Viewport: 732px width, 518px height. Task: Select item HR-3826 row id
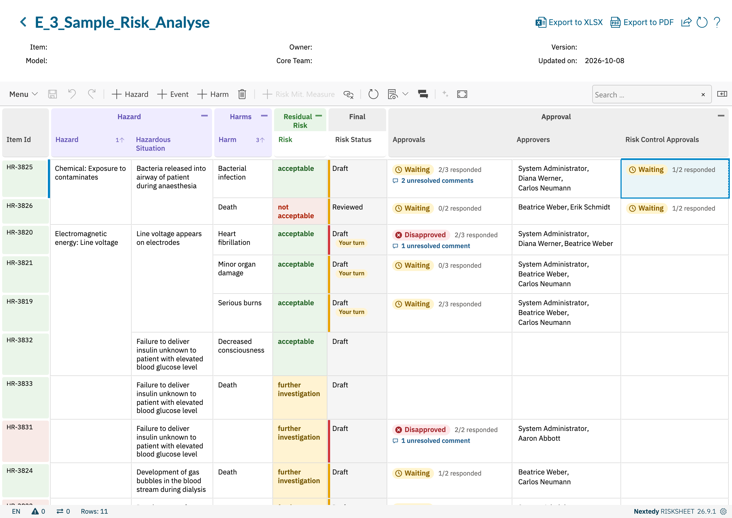(x=20, y=206)
